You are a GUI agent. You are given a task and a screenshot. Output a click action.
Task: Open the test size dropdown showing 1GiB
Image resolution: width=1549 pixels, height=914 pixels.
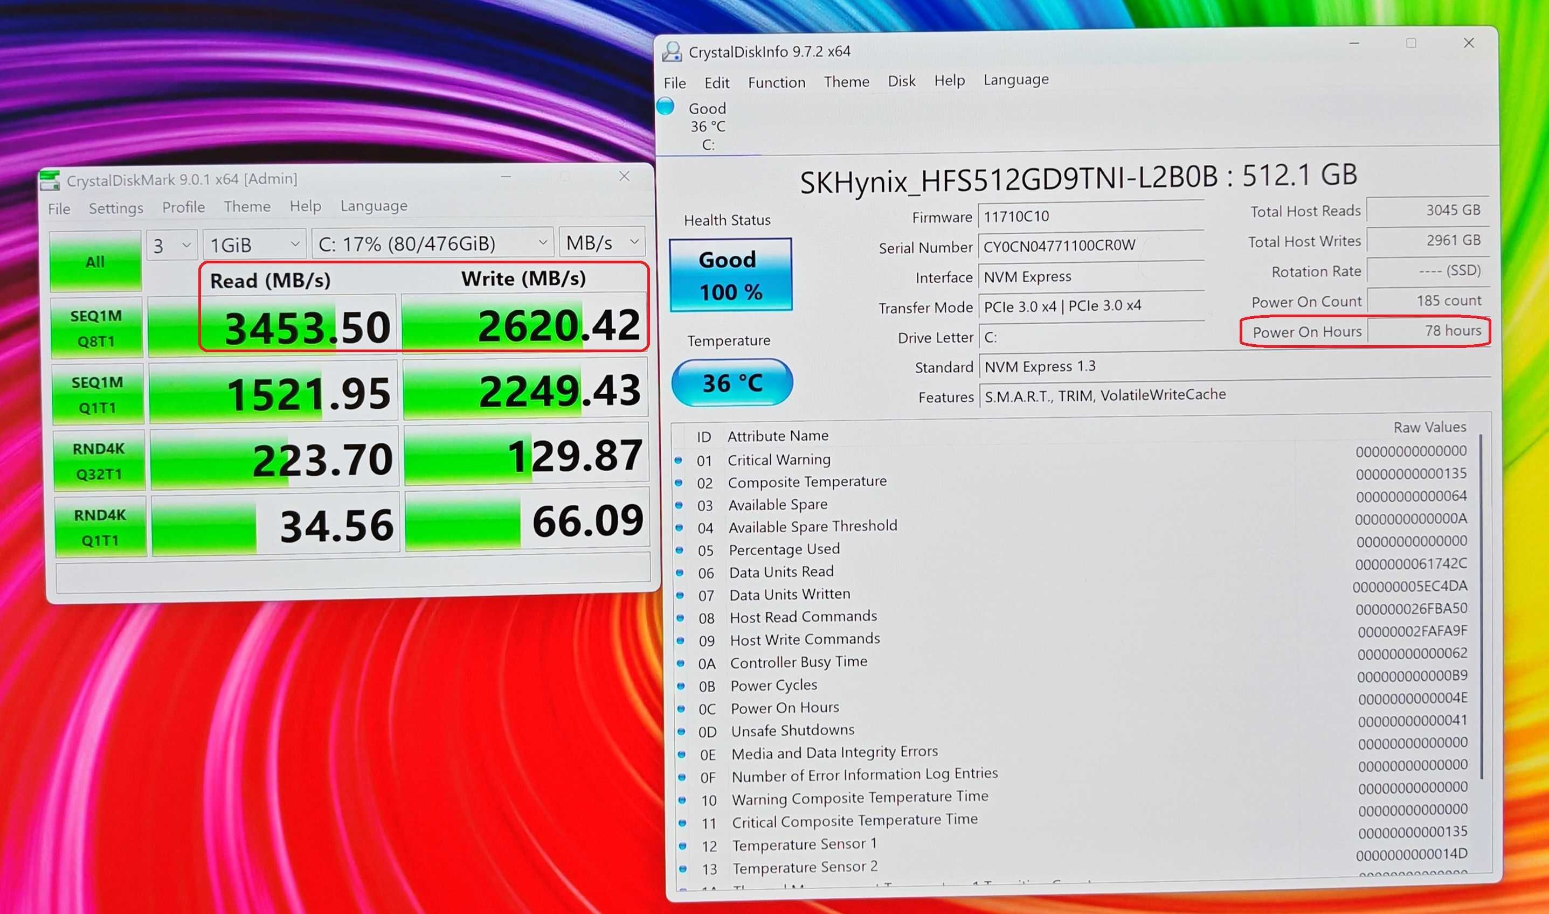tap(254, 245)
